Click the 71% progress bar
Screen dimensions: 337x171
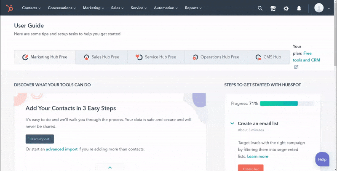coord(288,103)
